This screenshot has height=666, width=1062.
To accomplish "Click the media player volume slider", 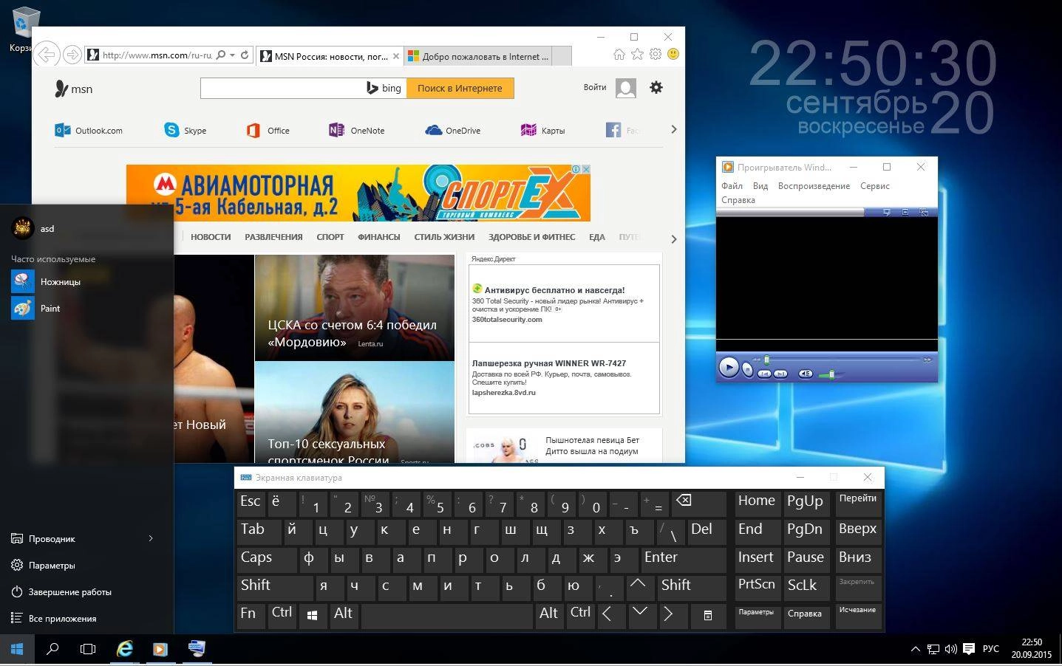I will click(x=831, y=374).
